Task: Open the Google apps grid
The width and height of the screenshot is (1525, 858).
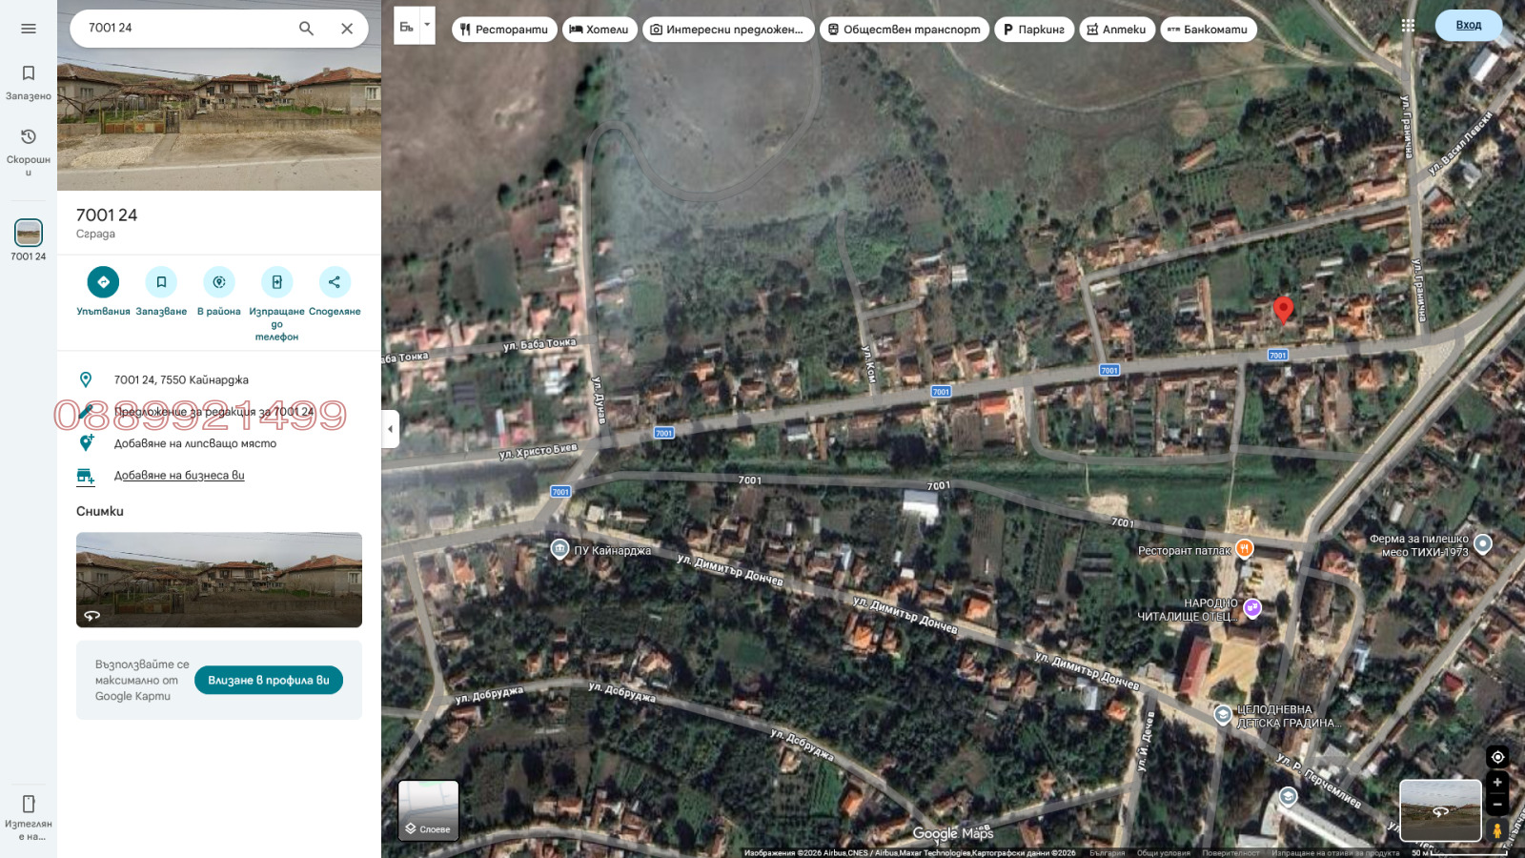Action: pos(1408,25)
